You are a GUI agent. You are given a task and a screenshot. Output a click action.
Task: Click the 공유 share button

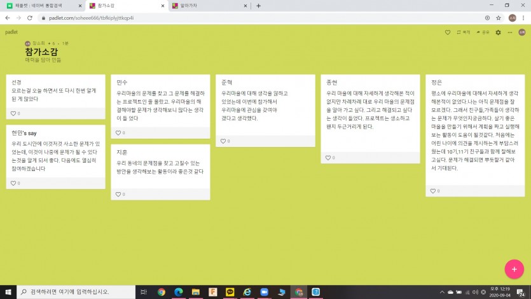[x=483, y=32]
